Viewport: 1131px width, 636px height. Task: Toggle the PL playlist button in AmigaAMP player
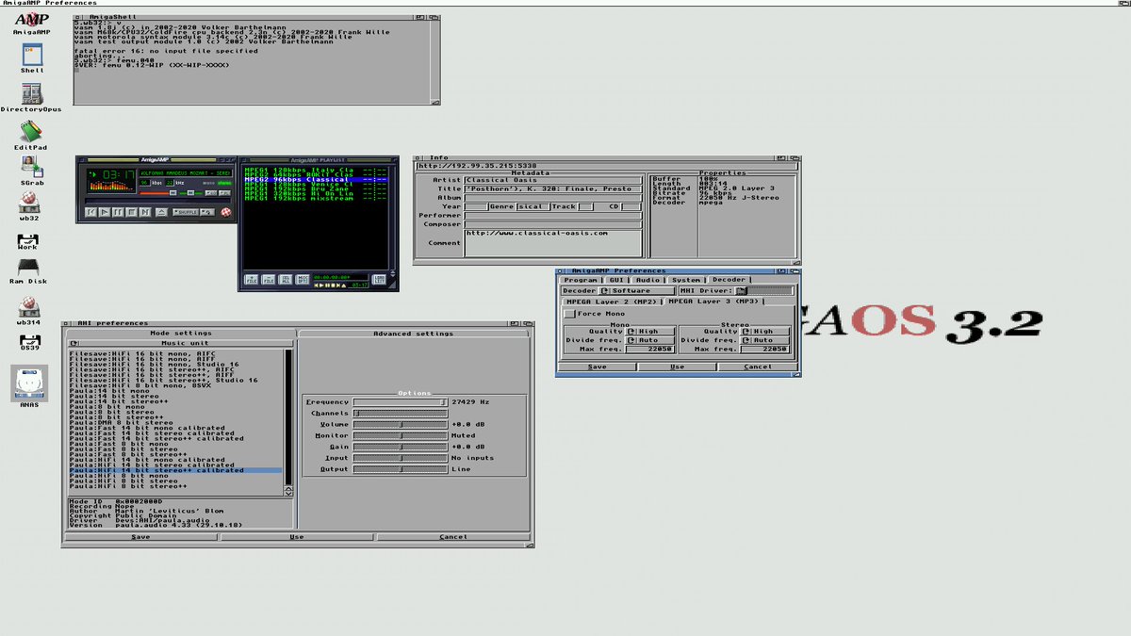pos(224,193)
